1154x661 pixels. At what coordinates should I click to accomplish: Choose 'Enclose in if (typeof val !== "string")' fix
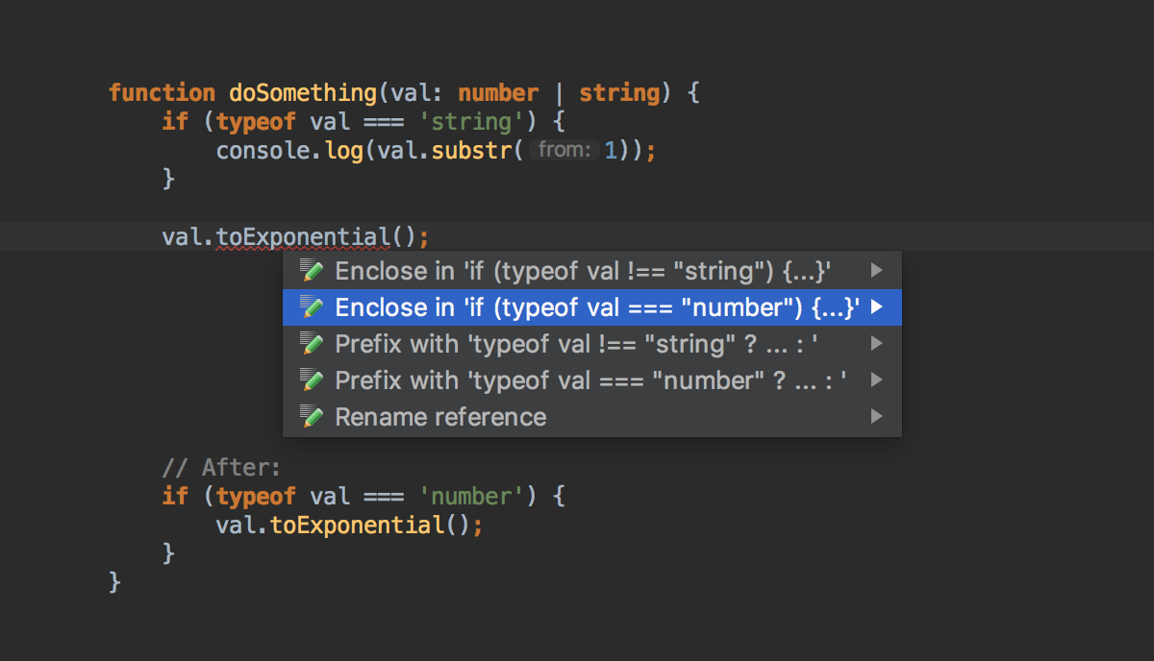pyautogui.click(x=592, y=271)
